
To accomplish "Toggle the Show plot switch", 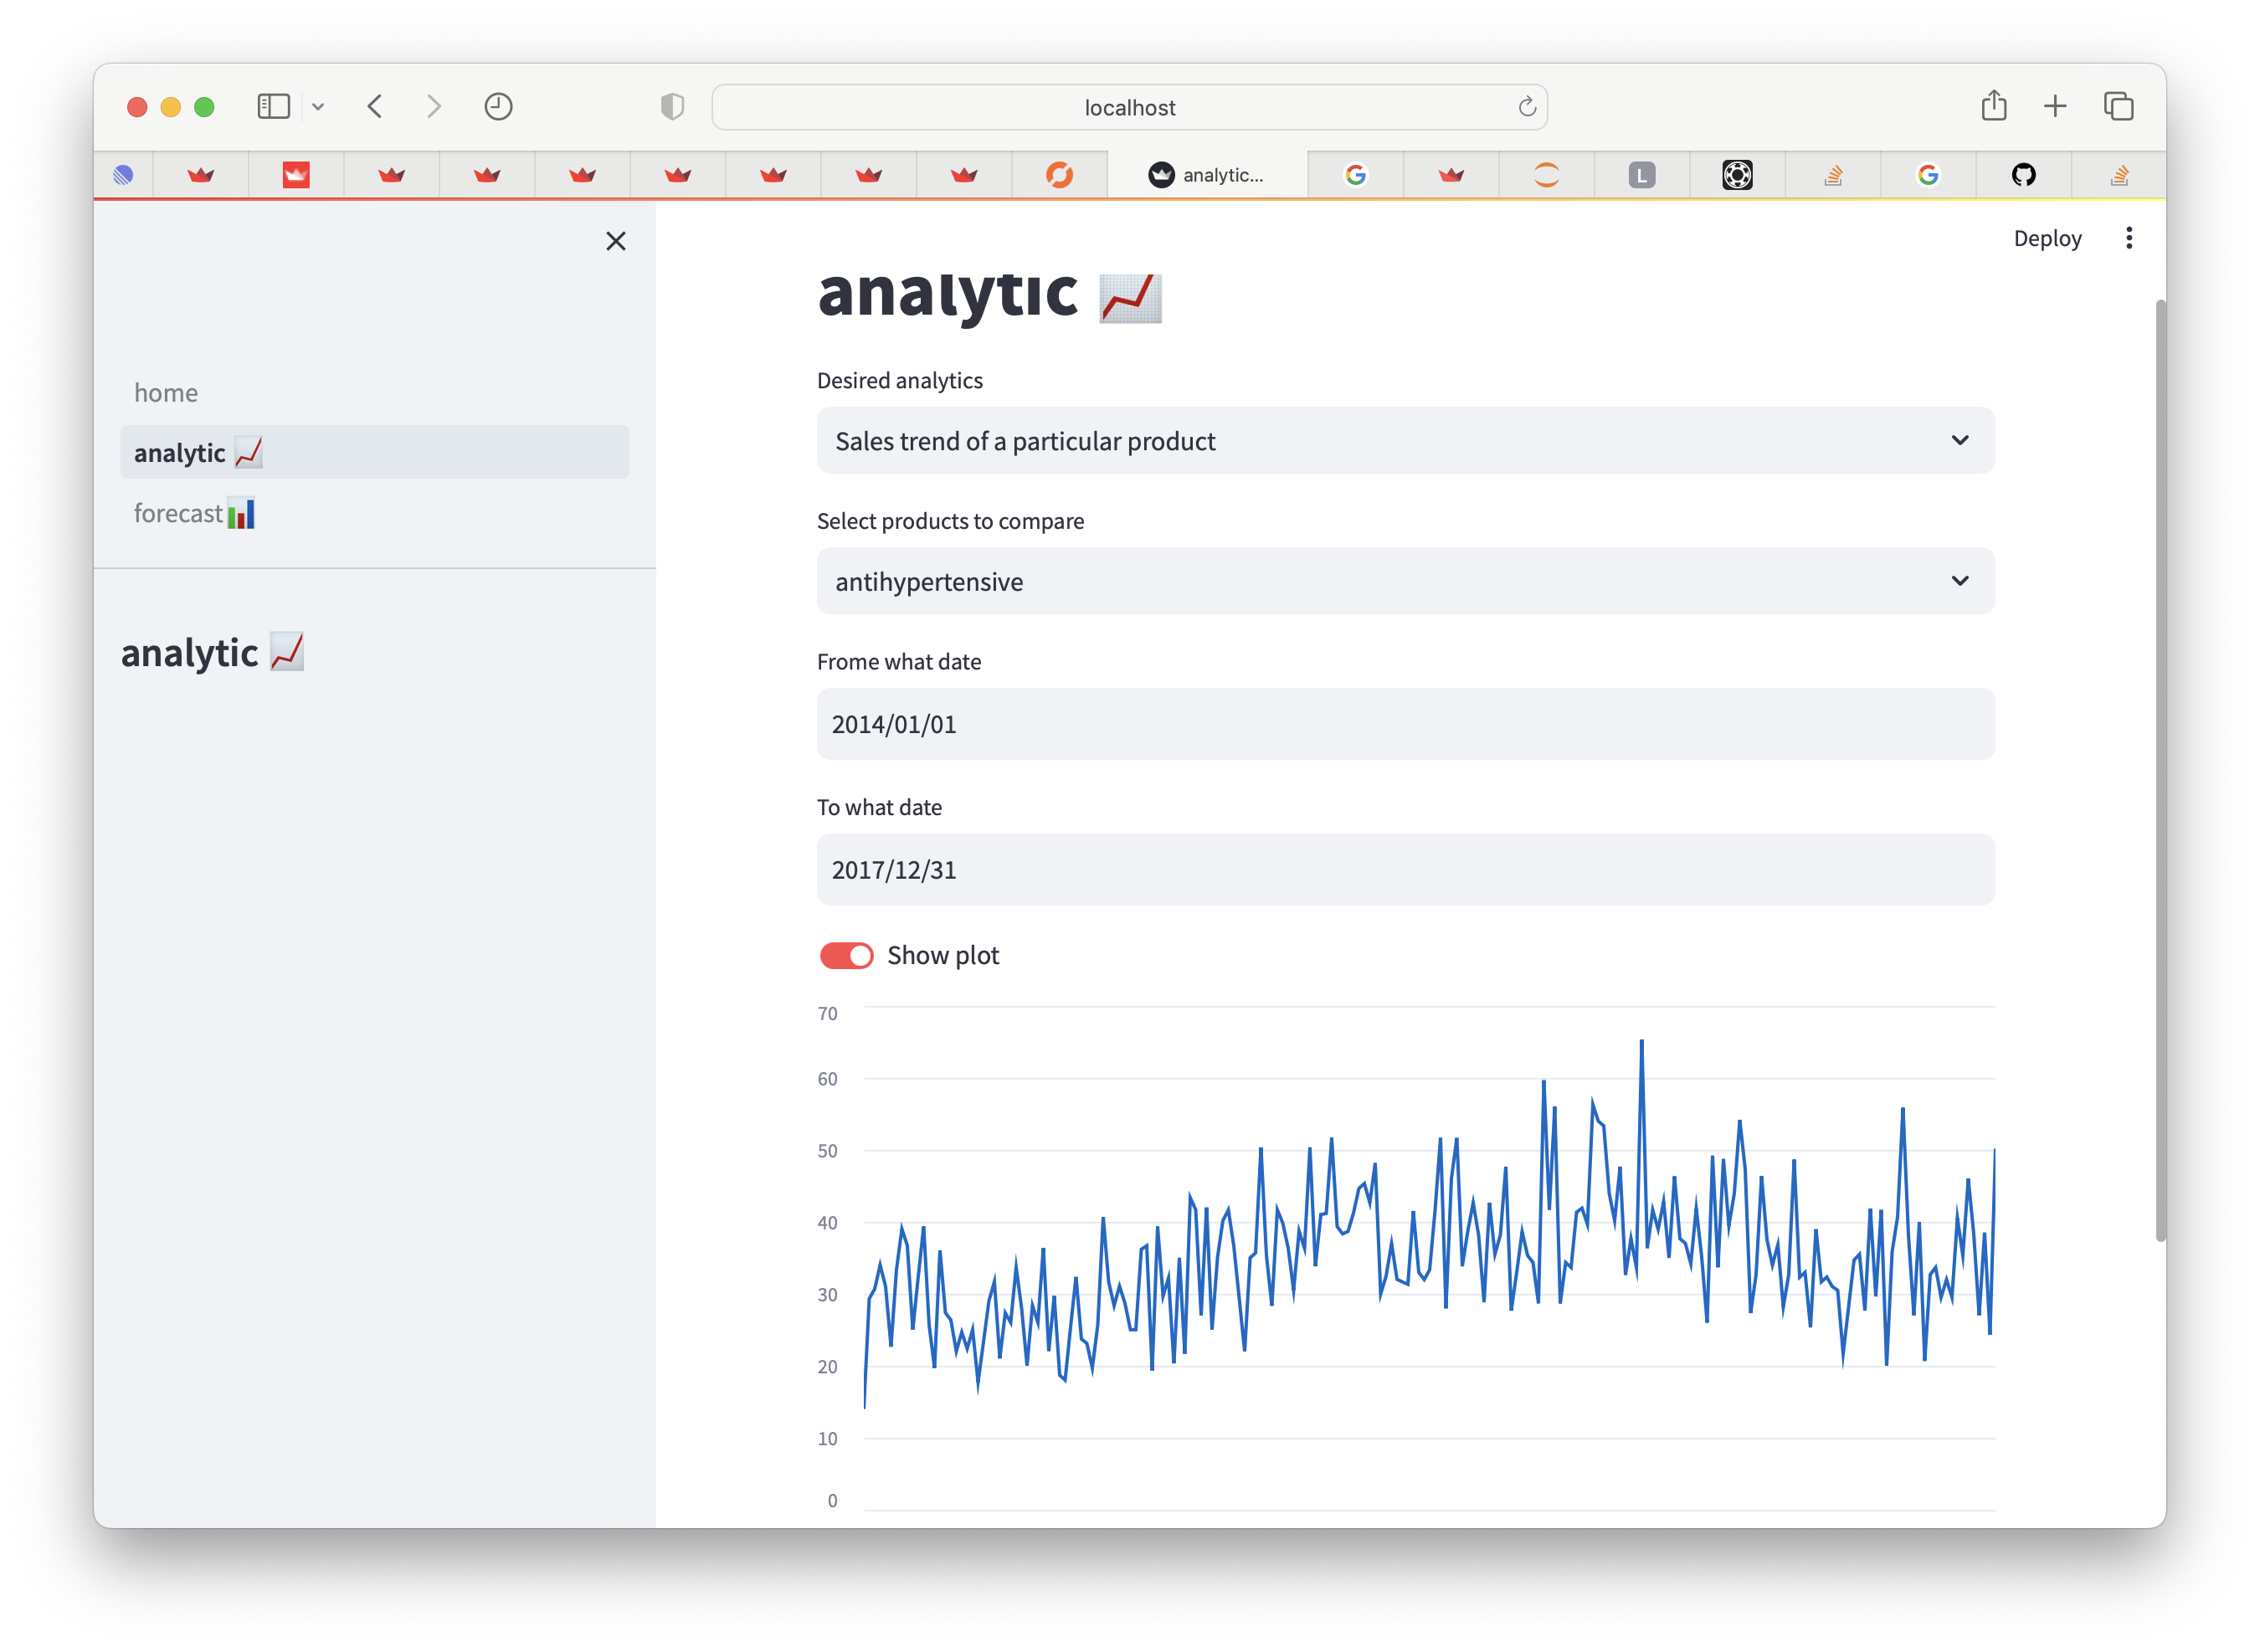I will coord(846,955).
